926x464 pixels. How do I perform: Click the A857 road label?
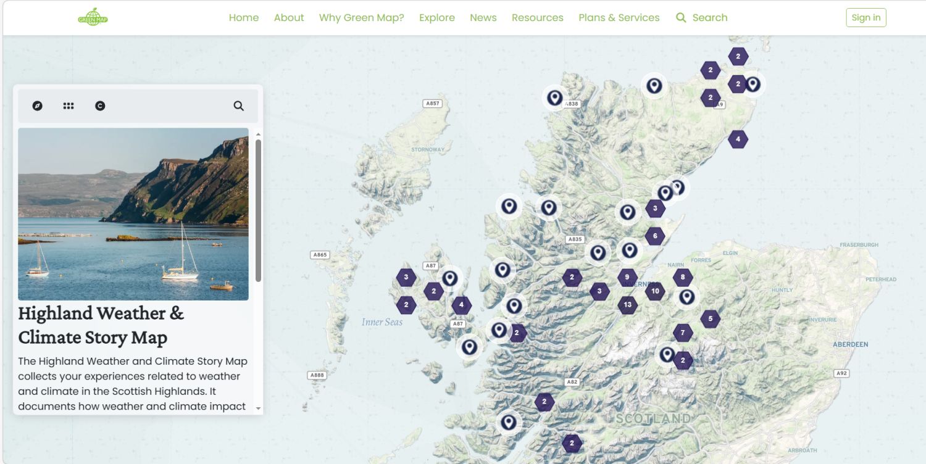coord(433,103)
